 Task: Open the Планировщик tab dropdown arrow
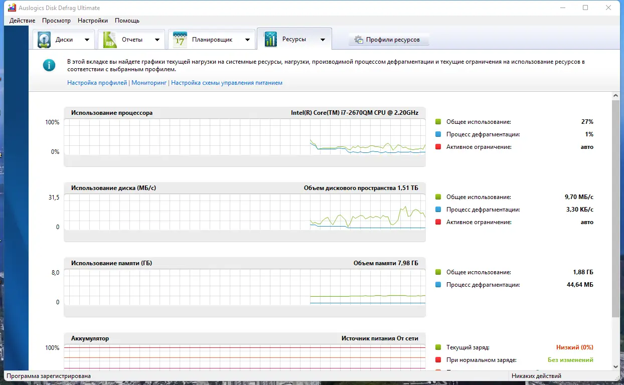(247, 40)
